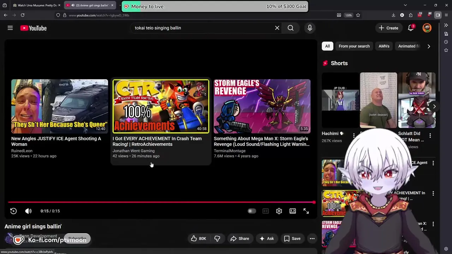Open the Crash Team Racing video title

[157, 141]
